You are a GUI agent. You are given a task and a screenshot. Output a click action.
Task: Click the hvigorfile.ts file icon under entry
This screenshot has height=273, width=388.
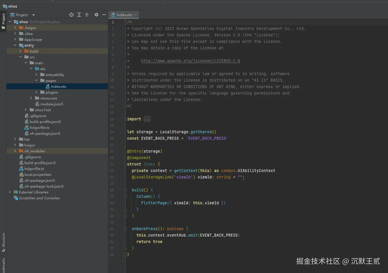(x=26, y=128)
